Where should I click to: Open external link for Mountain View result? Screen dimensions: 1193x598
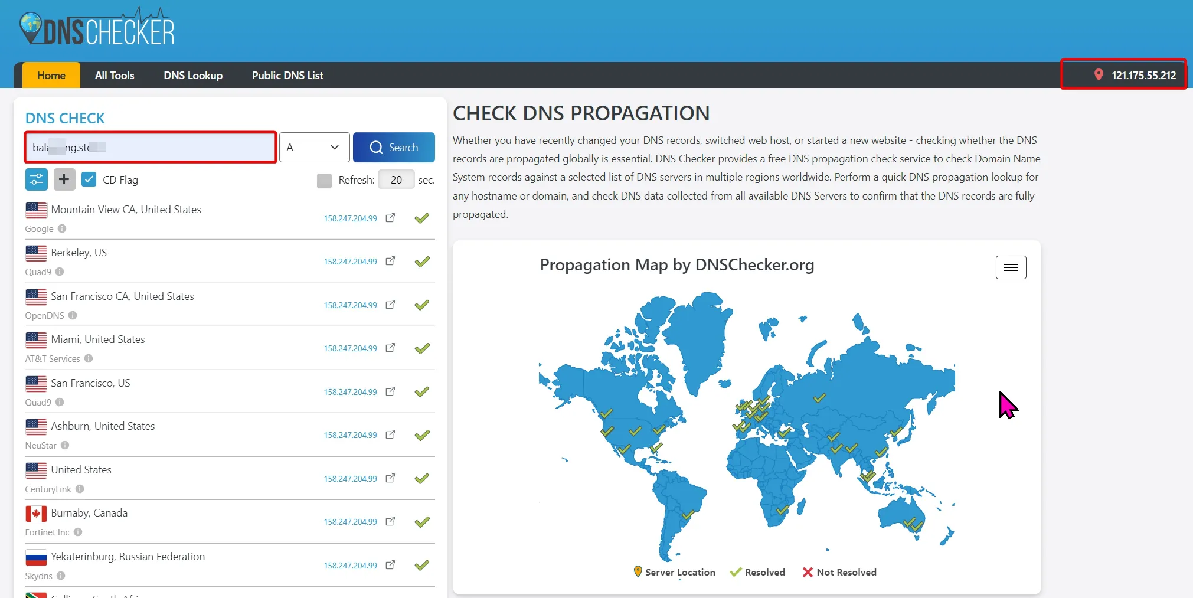click(390, 218)
